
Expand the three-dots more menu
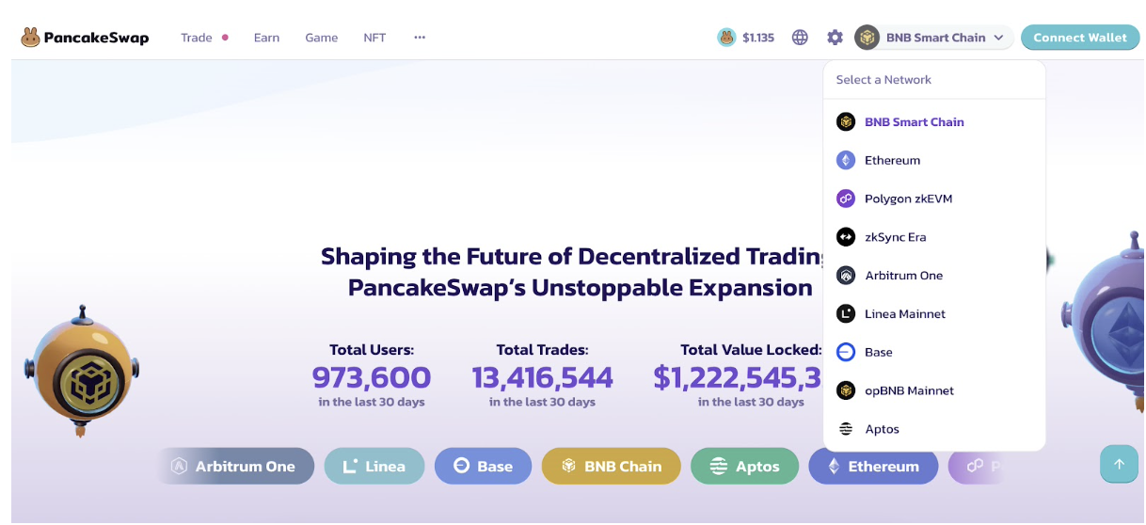(420, 38)
